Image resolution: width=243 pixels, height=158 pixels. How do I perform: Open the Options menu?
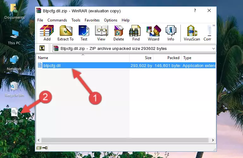[111, 20]
